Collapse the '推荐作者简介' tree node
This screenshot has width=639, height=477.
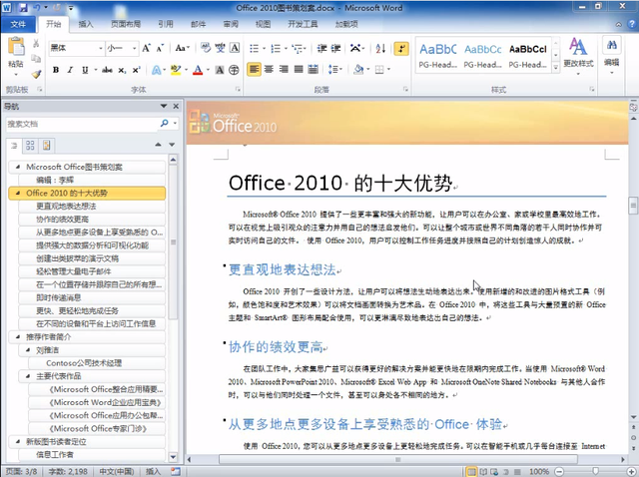click(14, 337)
